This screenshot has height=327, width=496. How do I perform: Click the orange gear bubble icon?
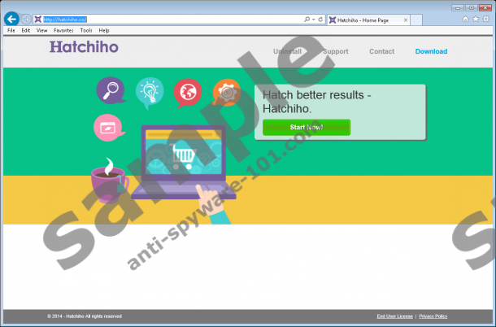227,93
